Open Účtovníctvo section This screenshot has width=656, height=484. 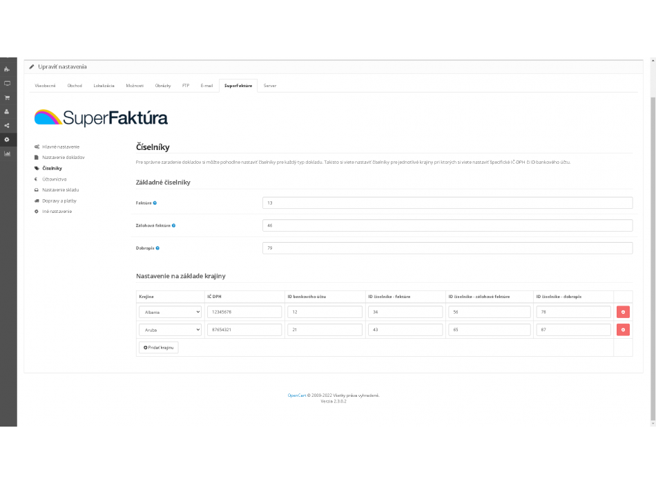50,179
